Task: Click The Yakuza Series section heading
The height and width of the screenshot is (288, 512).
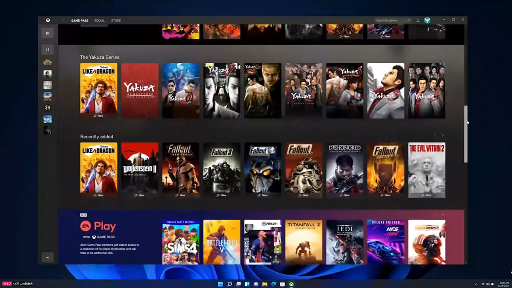Action: pos(100,57)
